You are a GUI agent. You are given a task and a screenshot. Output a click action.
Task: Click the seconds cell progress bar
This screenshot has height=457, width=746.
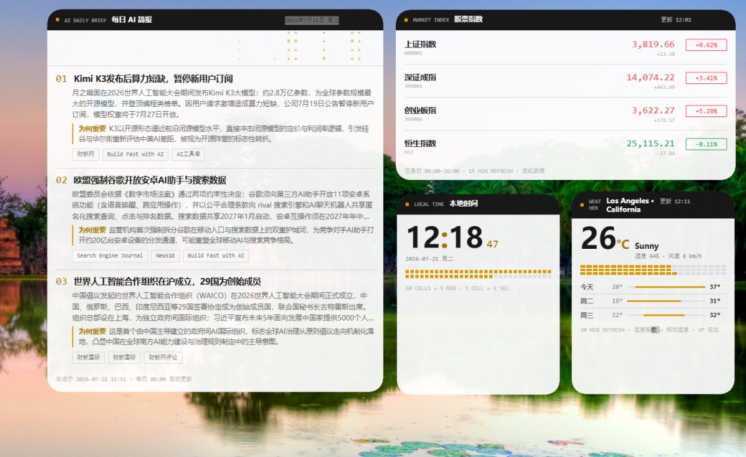pyautogui.click(x=478, y=274)
